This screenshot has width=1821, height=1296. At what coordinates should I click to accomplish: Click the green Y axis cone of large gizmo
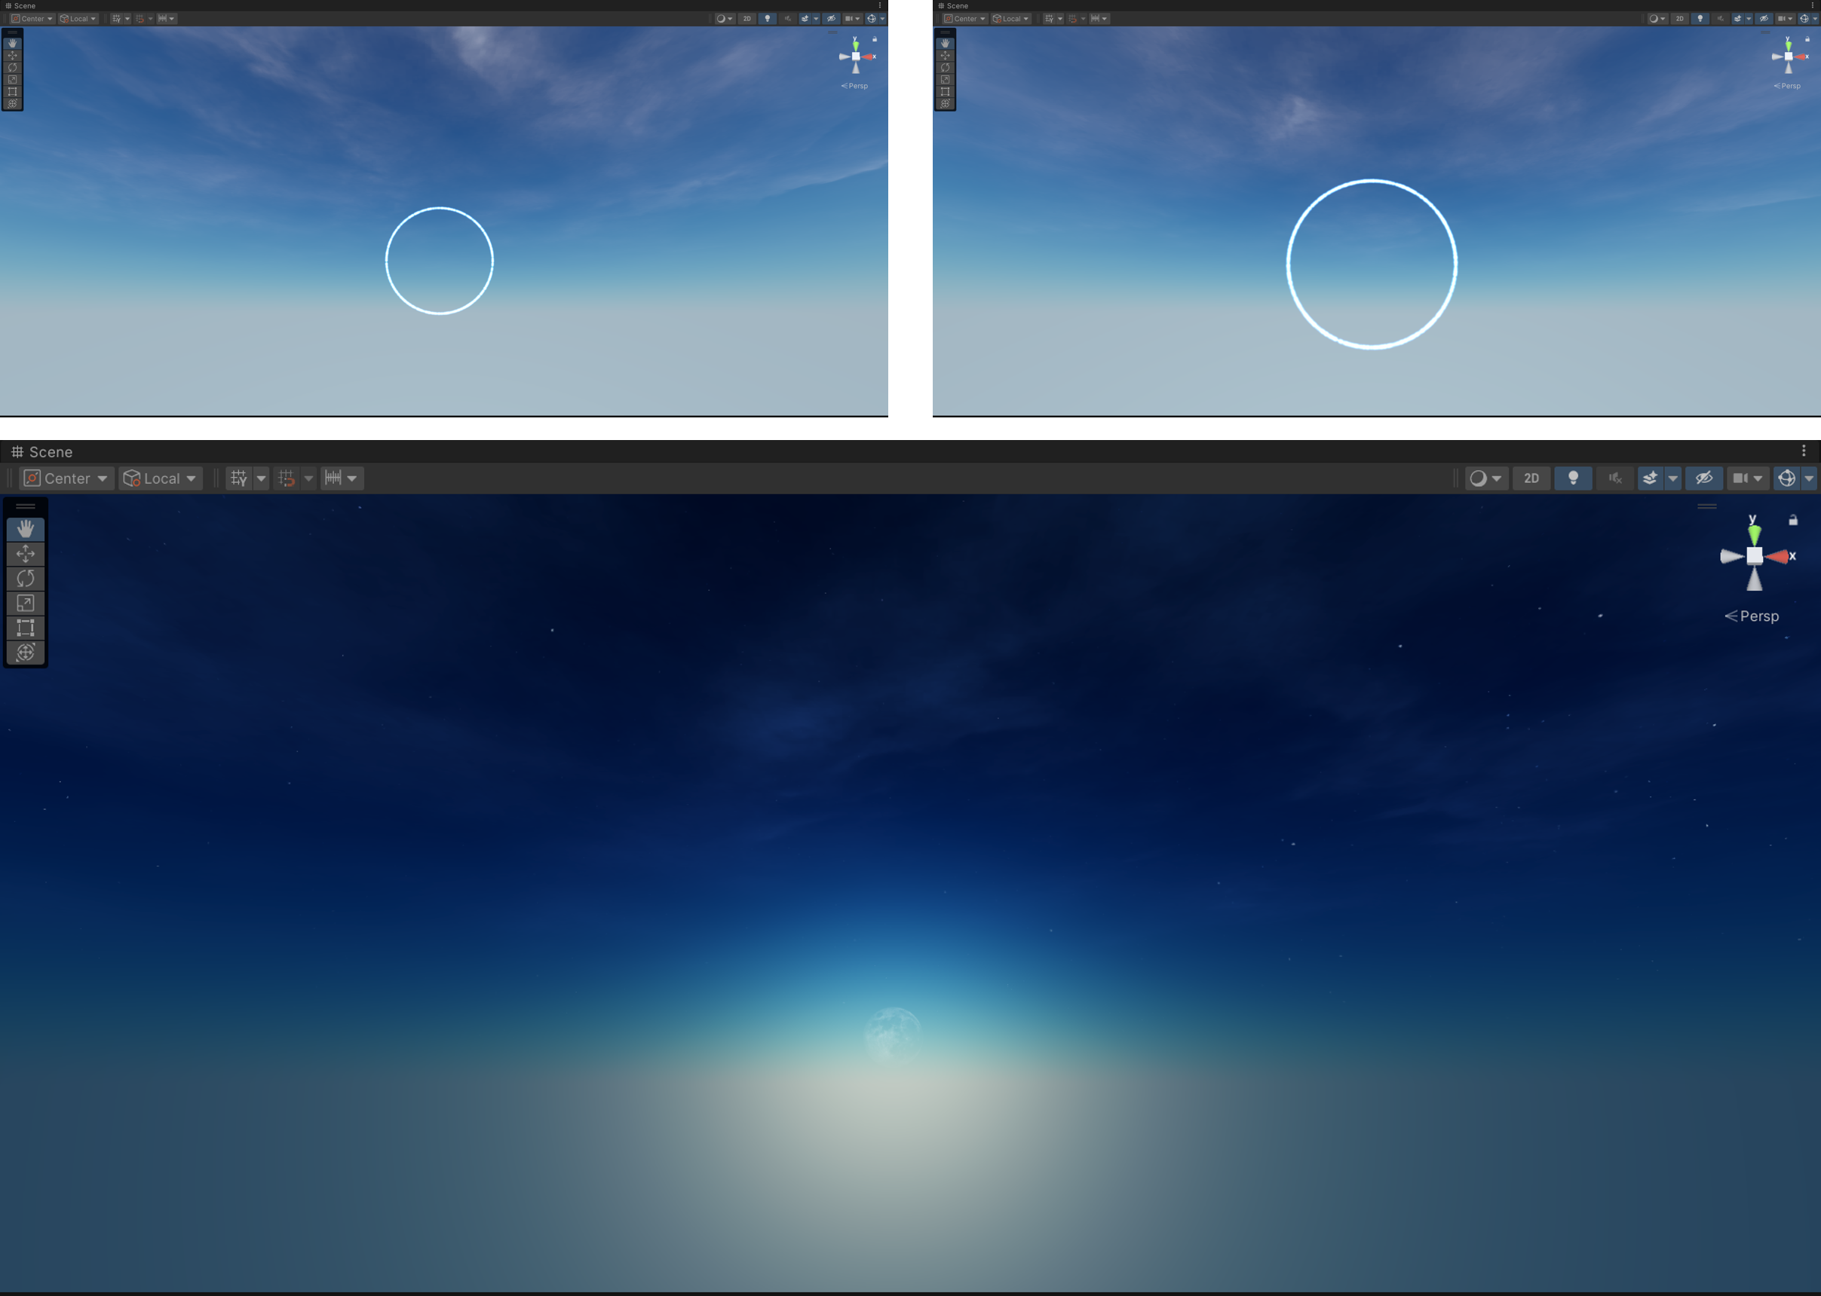(x=1754, y=534)
